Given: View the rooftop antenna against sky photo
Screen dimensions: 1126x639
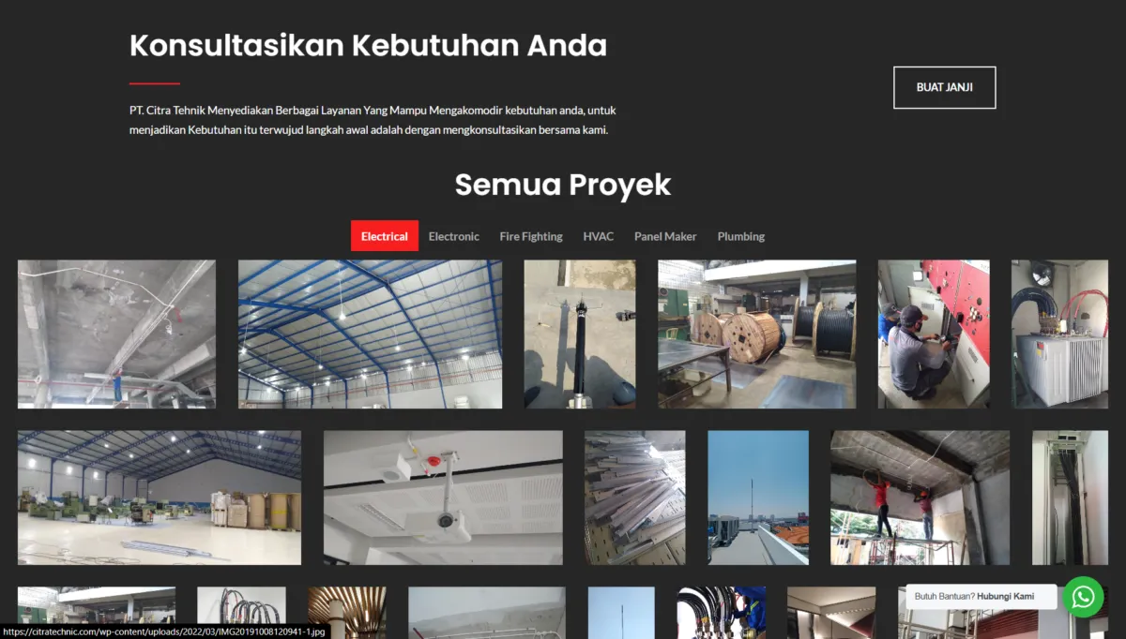Looking at the screenshot, I should coord(757,498).
